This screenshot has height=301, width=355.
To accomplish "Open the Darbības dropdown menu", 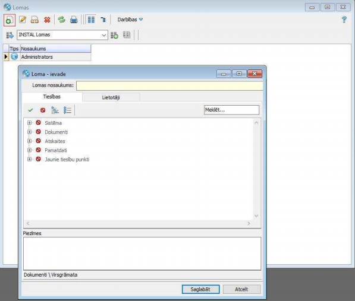I will [x=130, y=20].
